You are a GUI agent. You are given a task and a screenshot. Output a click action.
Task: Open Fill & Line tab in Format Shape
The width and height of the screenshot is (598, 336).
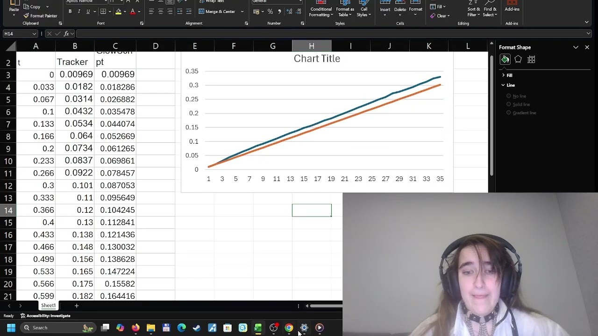click(505, 59)
